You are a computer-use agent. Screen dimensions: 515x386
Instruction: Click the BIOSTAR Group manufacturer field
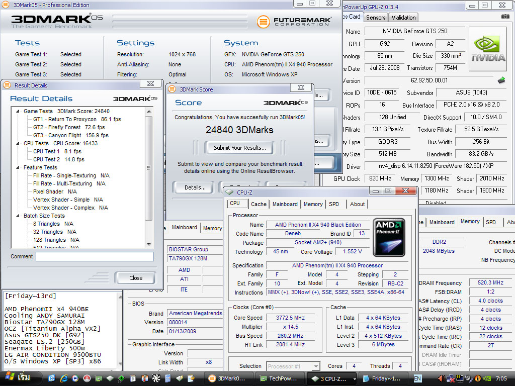pyautogui.click(x=195, y=249)
